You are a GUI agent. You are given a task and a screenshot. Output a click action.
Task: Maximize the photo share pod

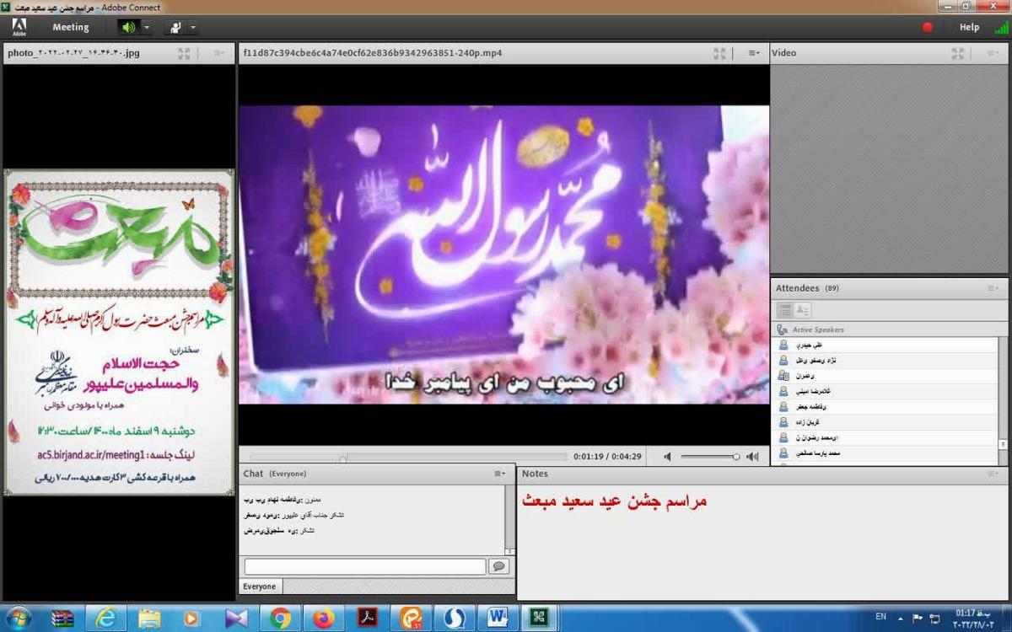tap(184, 53)
